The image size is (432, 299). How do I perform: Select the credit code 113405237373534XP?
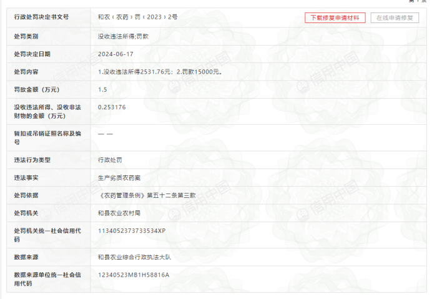click(x=131, y=231)
